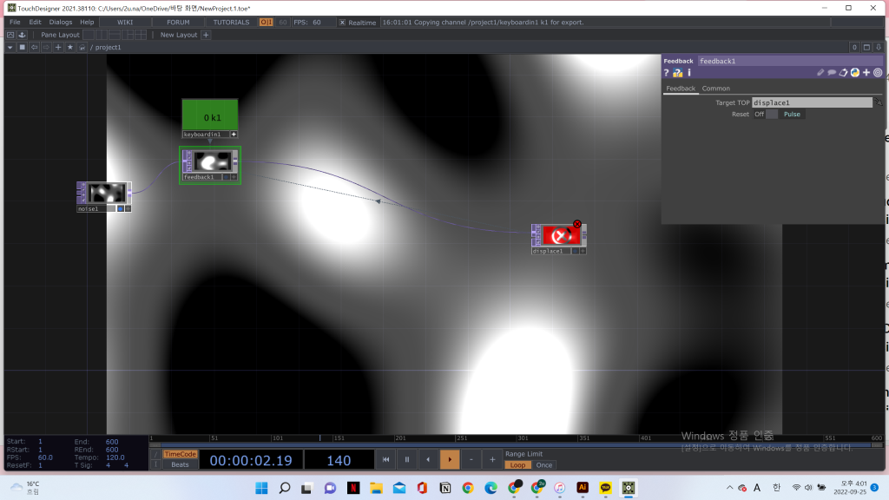889x500 pixels.
Task: Play timeline in reverse
Action: (x=428, y=460)
